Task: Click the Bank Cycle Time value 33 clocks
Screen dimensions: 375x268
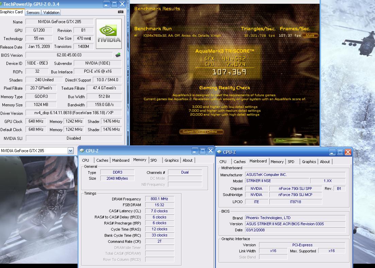Action: [x=159, y=235]
